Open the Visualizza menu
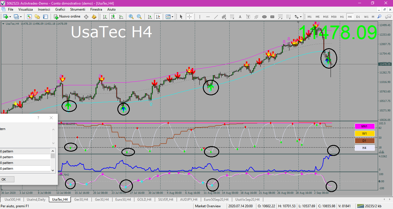Screen dimensions: 393x209 [26, 9]
